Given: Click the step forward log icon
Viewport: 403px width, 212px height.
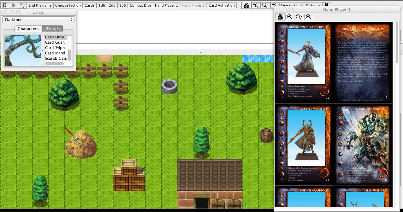Looking at the screenshot, I should pos(13,5).
